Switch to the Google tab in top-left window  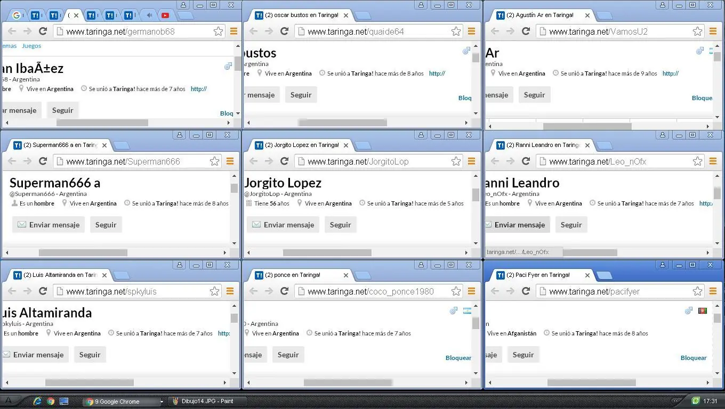pyautogui.click(x=16, y=15)
